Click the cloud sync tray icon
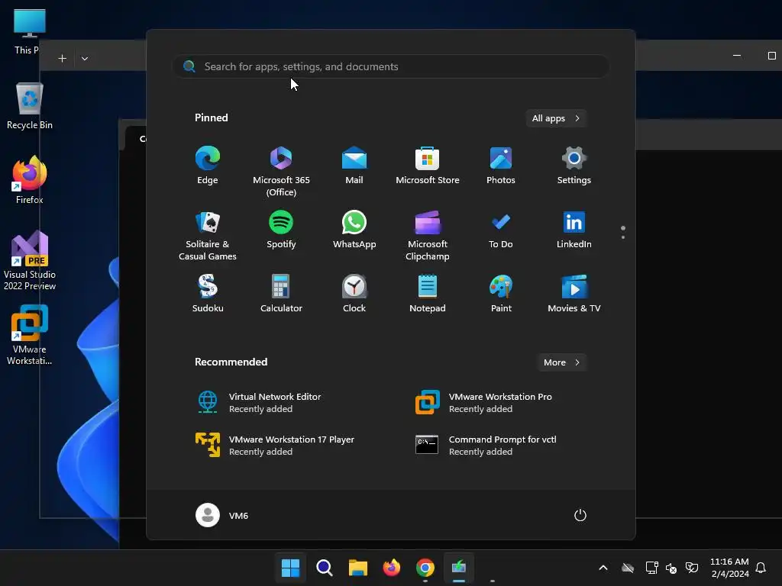This screenshot has height=586, width=782. [x=628, y=568]
